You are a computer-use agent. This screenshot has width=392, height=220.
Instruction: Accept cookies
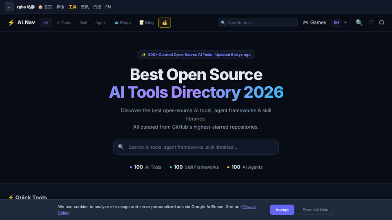282,210
